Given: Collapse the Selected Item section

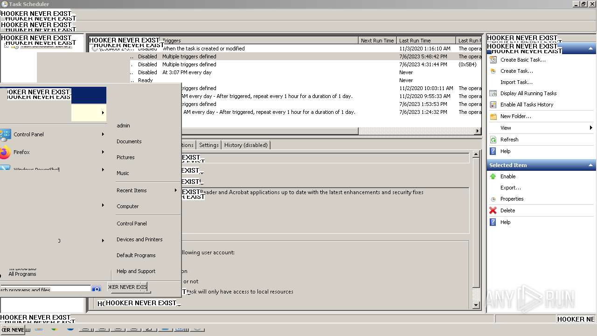Looking at the screenshot, I should click(x=590, y=165).
